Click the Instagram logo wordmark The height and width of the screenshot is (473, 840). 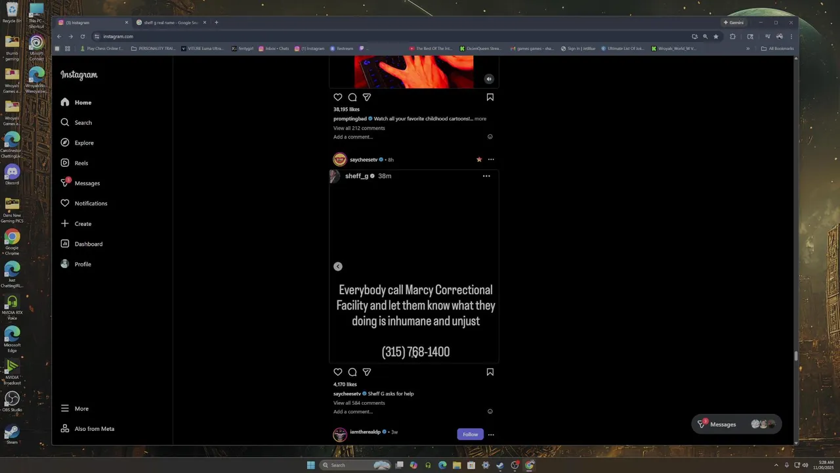79,75
